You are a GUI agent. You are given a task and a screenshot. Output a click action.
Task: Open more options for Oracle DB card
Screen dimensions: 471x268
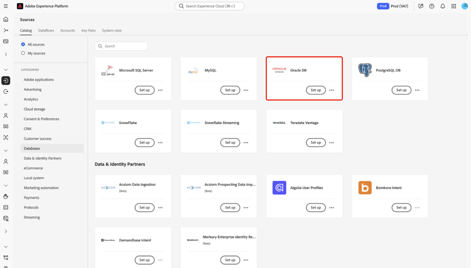pyautogui.click(x=332, y=90)
